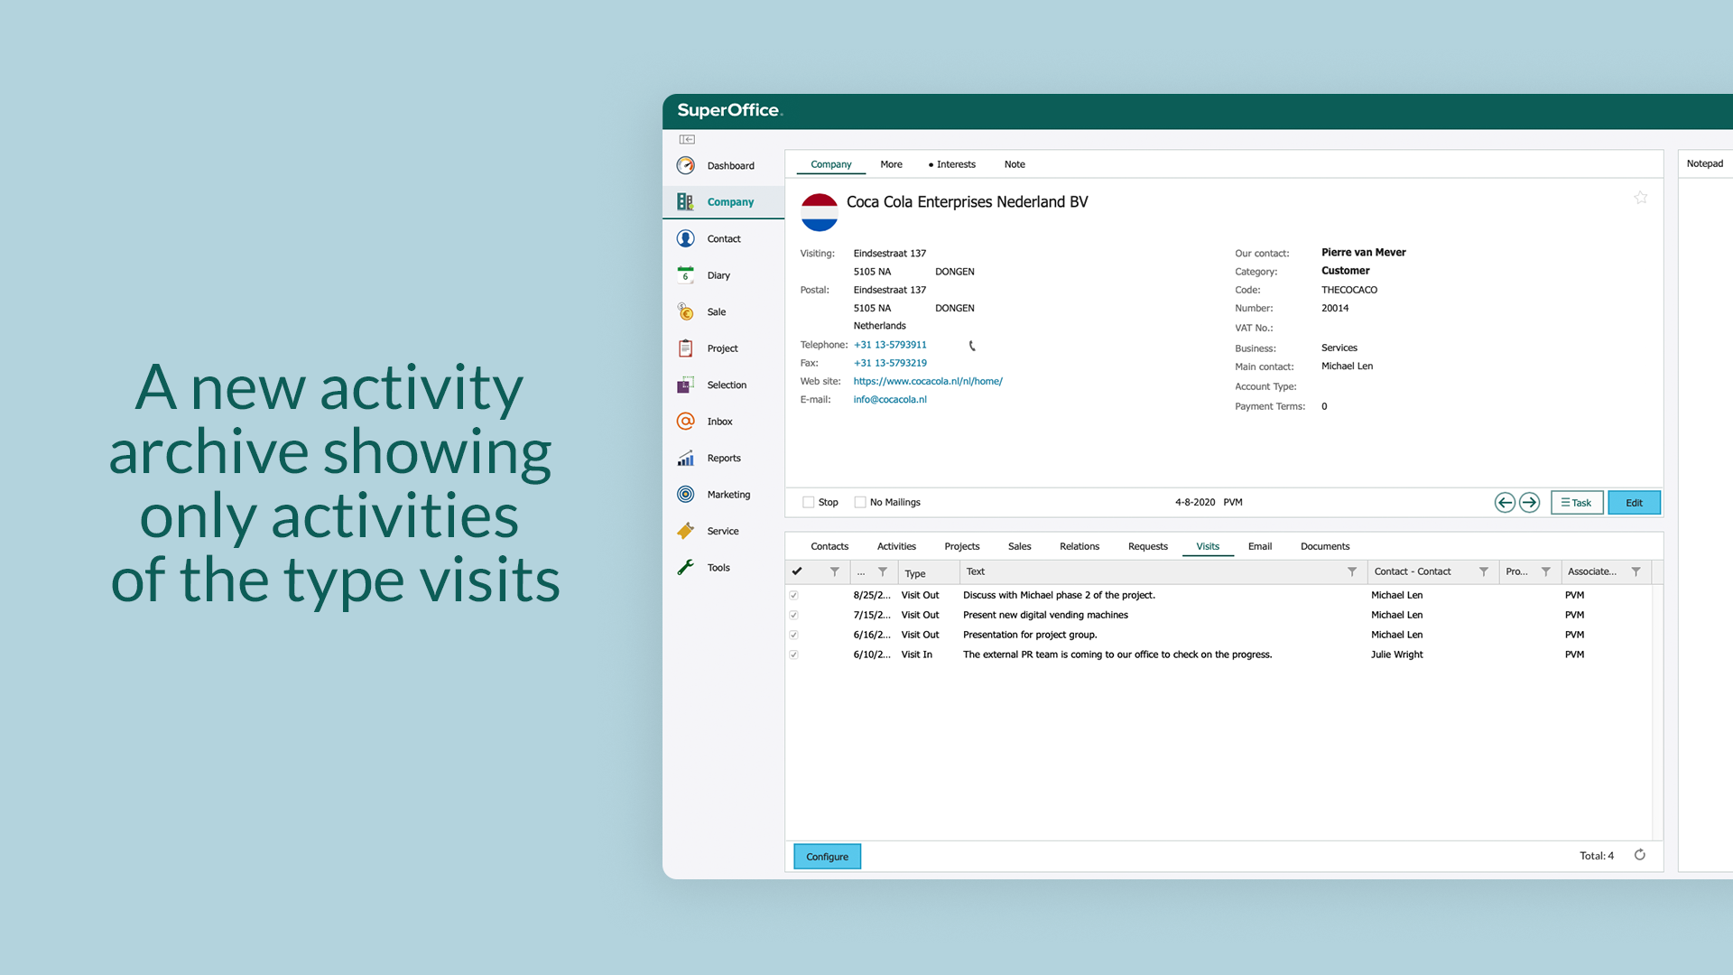Viewport: 1733px width, 975px height.
Task: Select the Visits archive tab
Action: coord(1208,546)
